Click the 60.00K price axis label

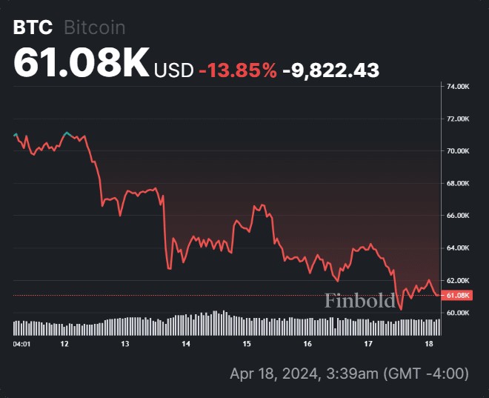coord(457,313)
